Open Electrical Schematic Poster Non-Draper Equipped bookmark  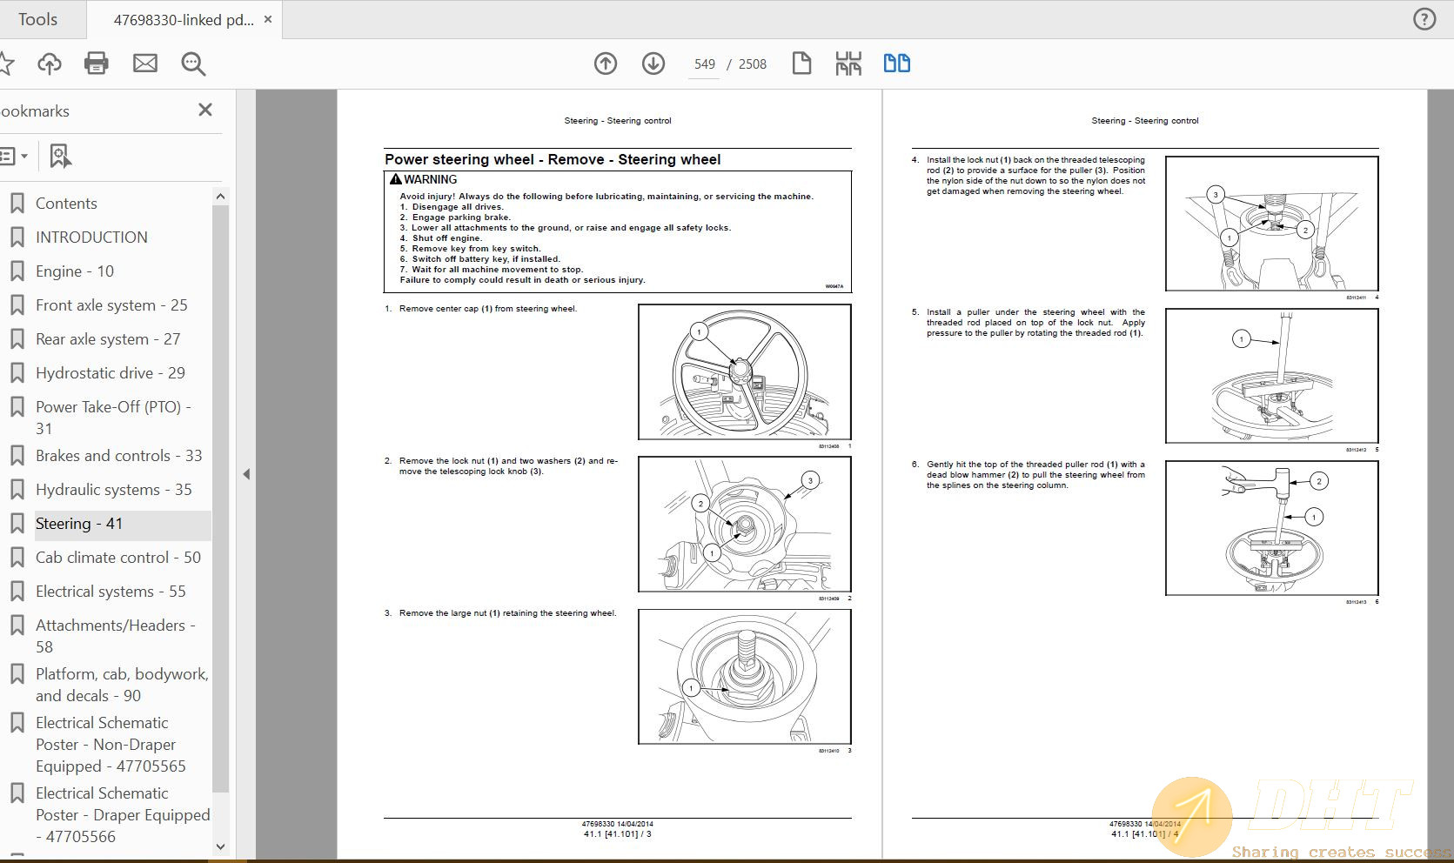tap(111, 745)
